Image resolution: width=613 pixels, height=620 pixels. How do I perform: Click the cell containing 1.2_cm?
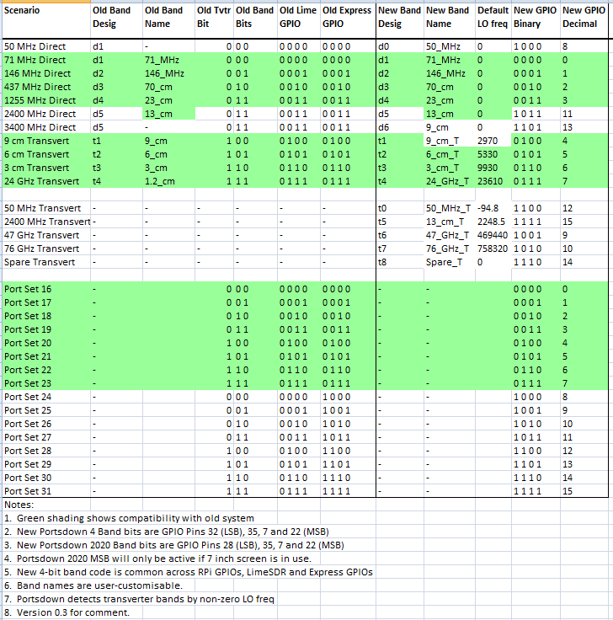[160, 181]
